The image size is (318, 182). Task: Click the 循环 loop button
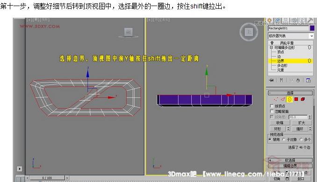pyautogui.click(x=300, y=129)
